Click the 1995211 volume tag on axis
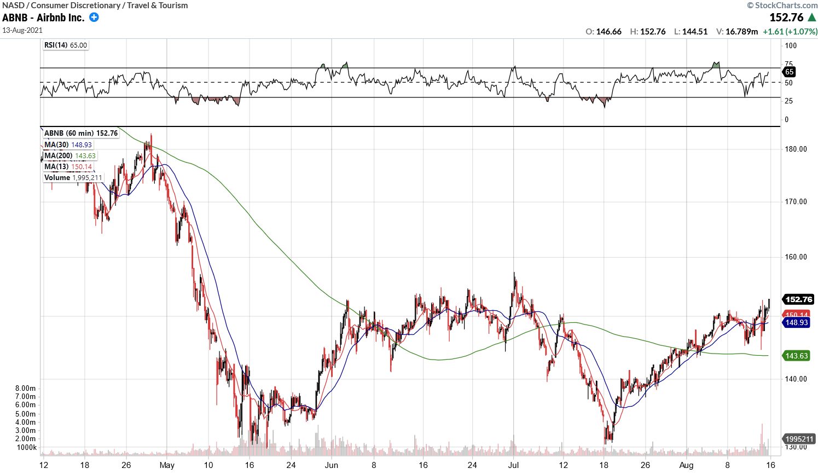The image size is (818, 474). 799,439
